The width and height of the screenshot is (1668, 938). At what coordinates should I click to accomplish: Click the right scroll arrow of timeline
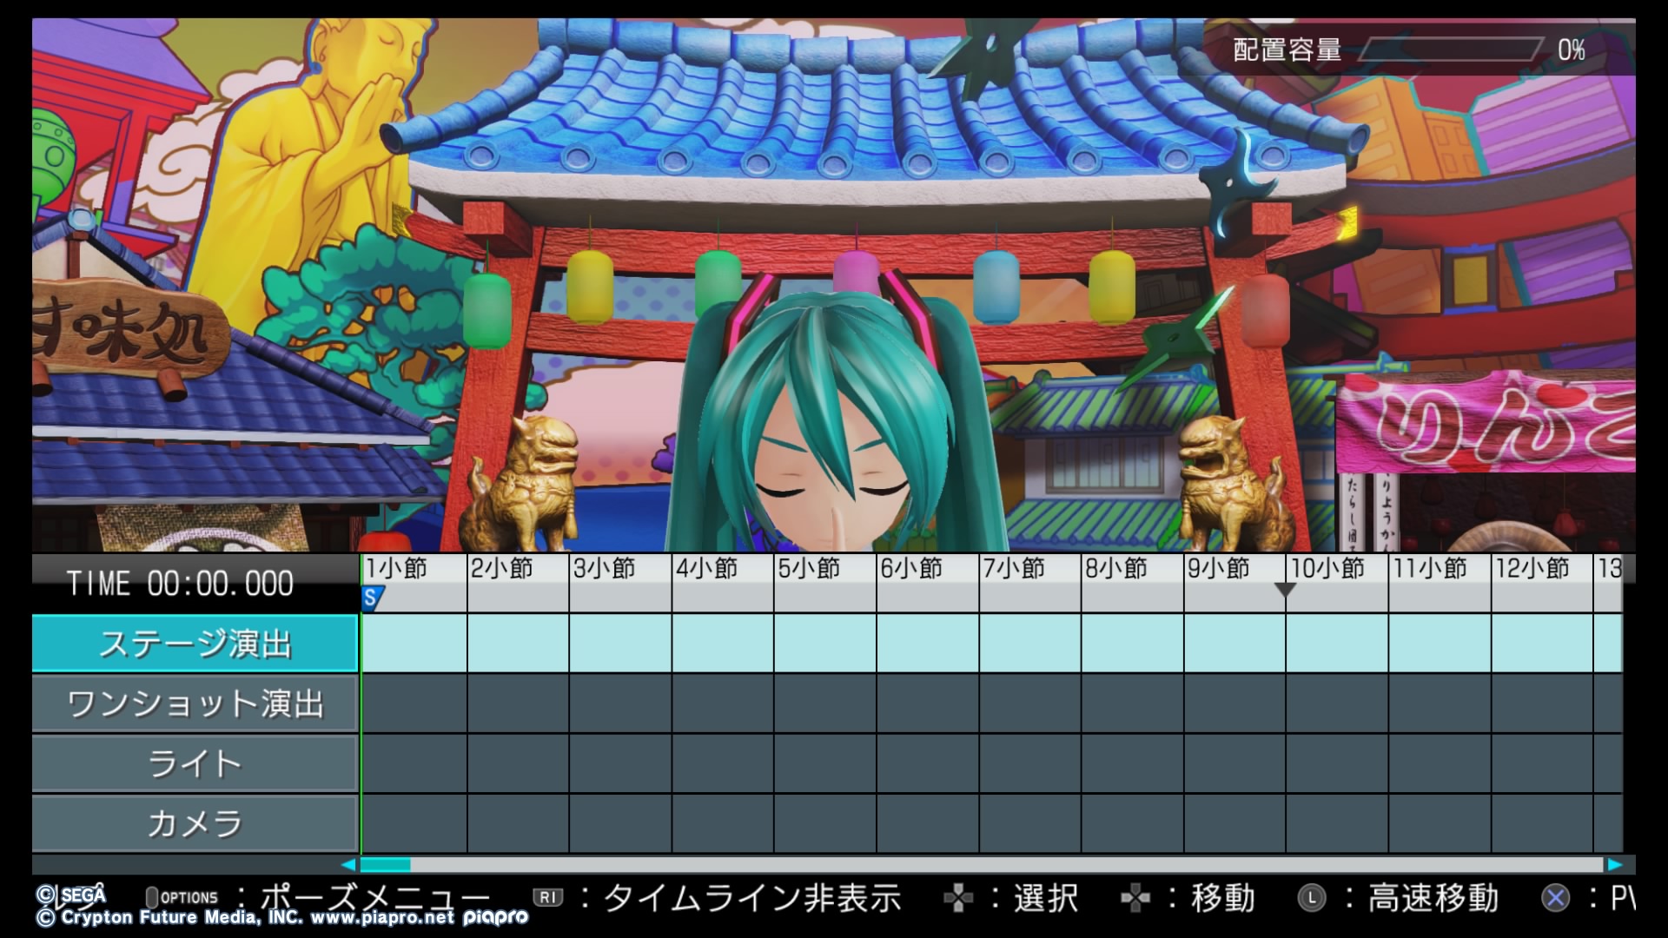[x=1615, y=865]
